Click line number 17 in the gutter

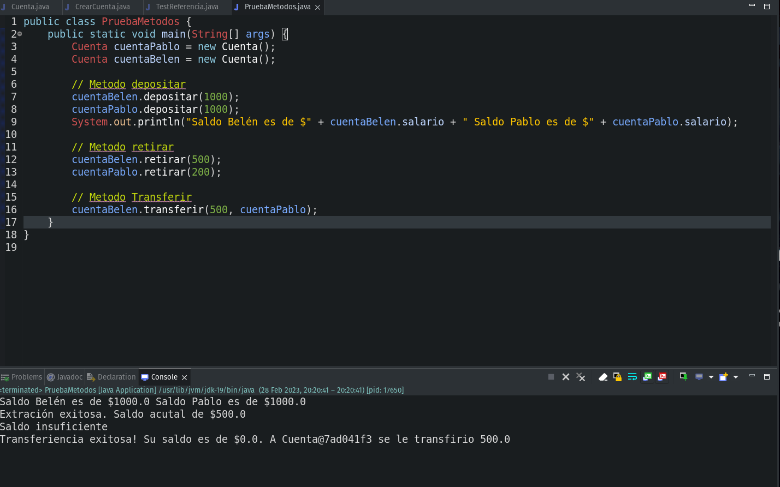(x=11, y=223)
